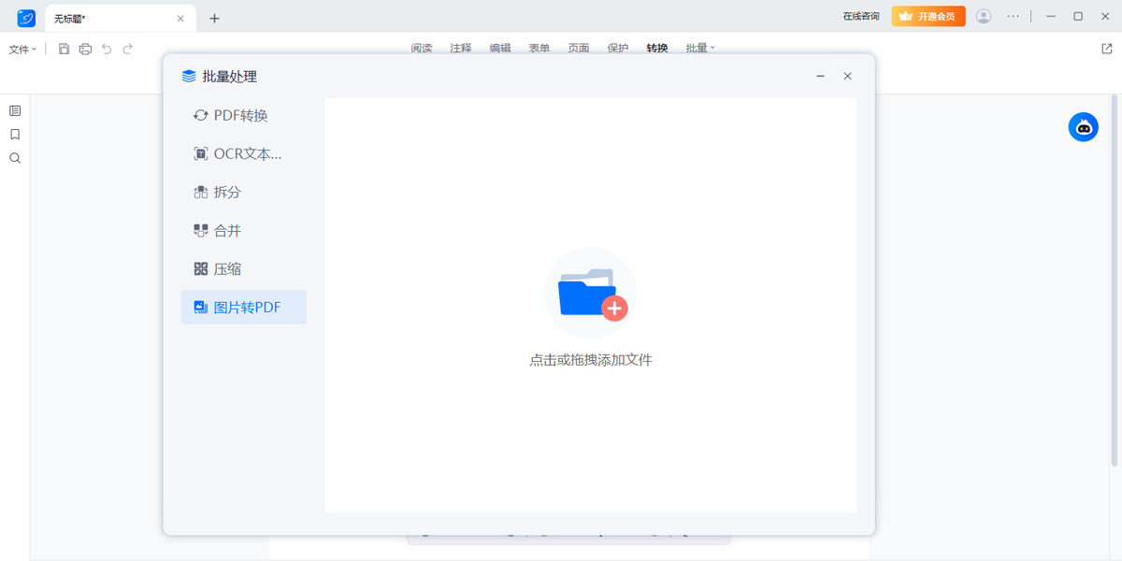The width and height of the screenshot is (1122, 561).
Task: Open the search icon in sidebar
Action: coord(14,158)
